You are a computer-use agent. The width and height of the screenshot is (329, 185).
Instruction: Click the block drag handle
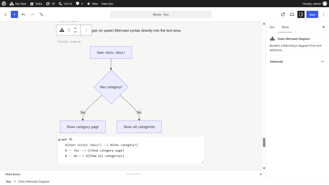click(x=69, y=30)
